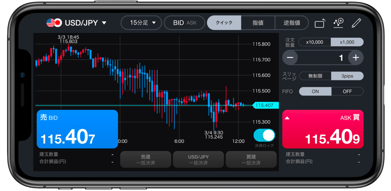Toggle the 決済ロック settlement lock switch

[264, 135]
